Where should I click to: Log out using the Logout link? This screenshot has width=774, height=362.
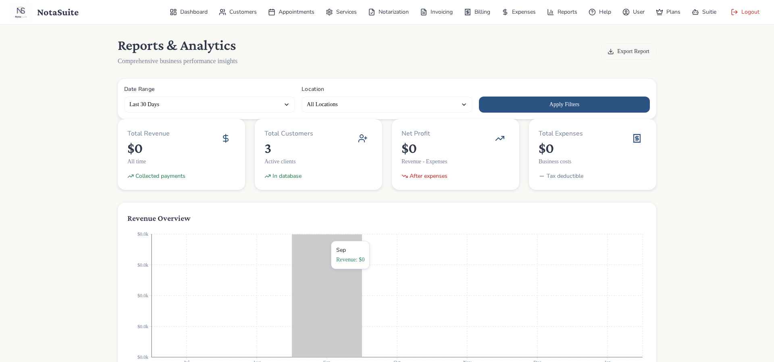pos(745,12)
